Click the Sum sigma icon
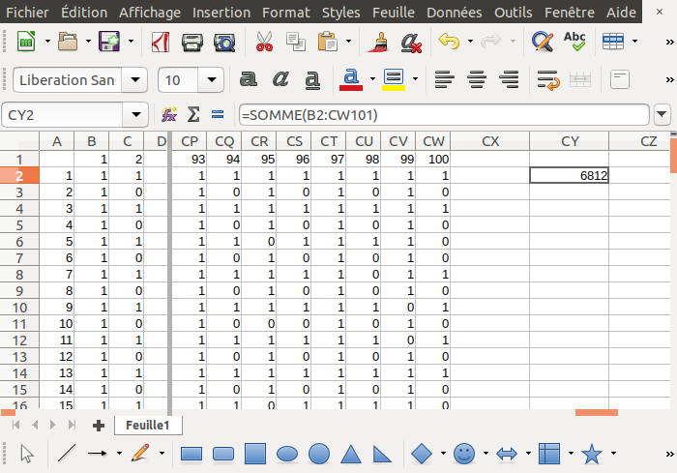 193,115
